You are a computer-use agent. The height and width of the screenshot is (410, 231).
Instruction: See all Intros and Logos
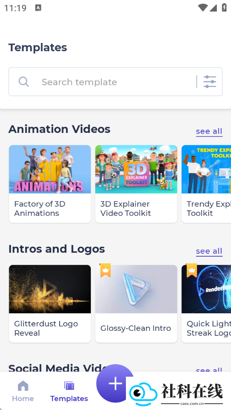[x=209, y=251]
